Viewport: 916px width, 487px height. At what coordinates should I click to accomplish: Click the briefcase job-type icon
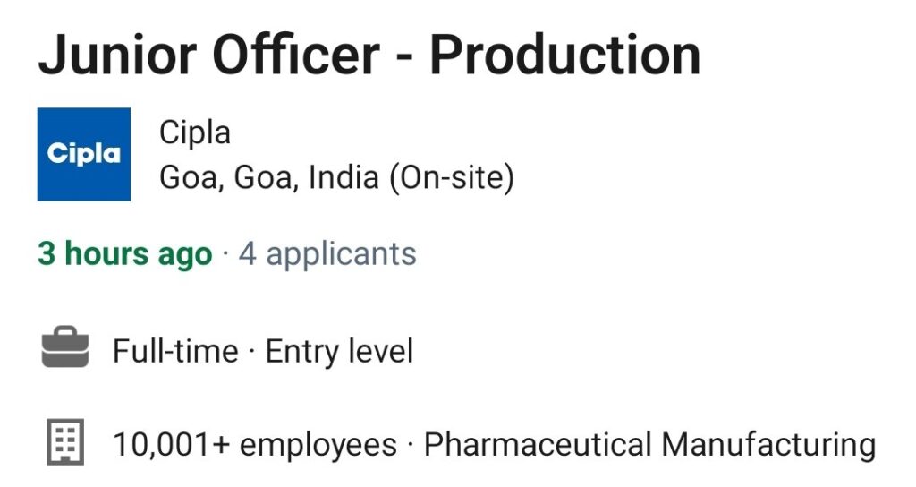tap(65, 346)
